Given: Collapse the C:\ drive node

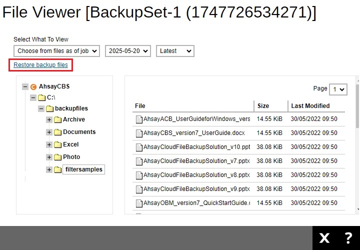Looking at the screenshot, I should (33, 98).
